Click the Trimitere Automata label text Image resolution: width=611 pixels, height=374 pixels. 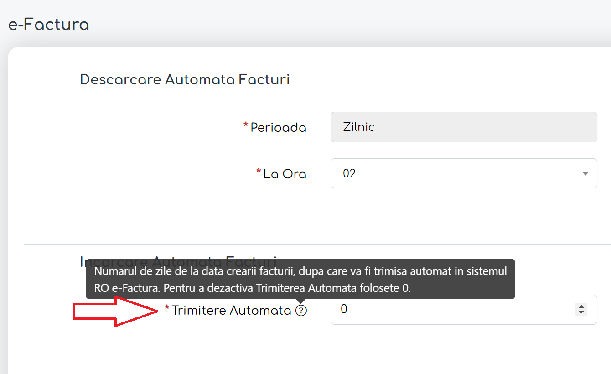[x=231, y=311]
